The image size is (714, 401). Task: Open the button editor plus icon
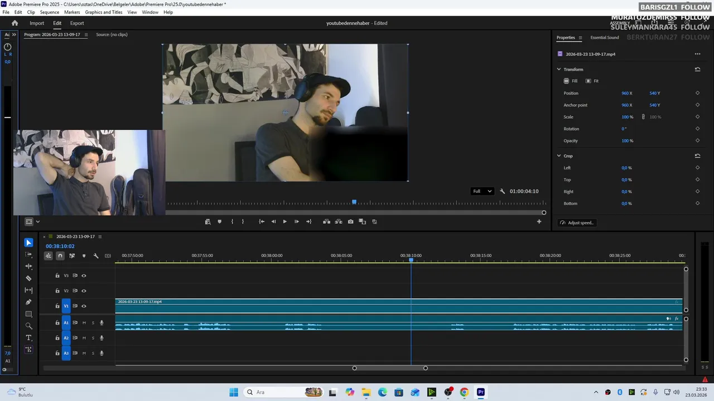[539, 222]
